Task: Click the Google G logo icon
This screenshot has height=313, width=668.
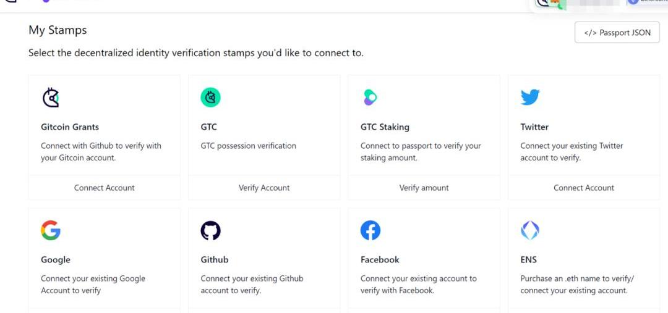Action: (x=51, y=230)
